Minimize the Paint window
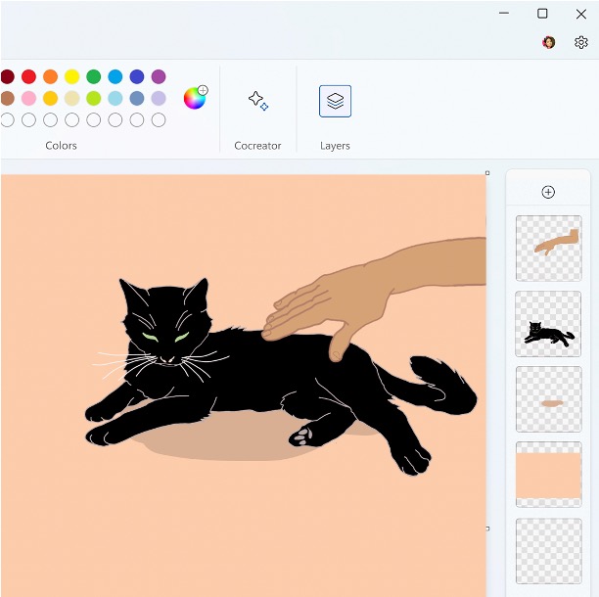Viewport: 599px width, 597px height. (504, 13)
